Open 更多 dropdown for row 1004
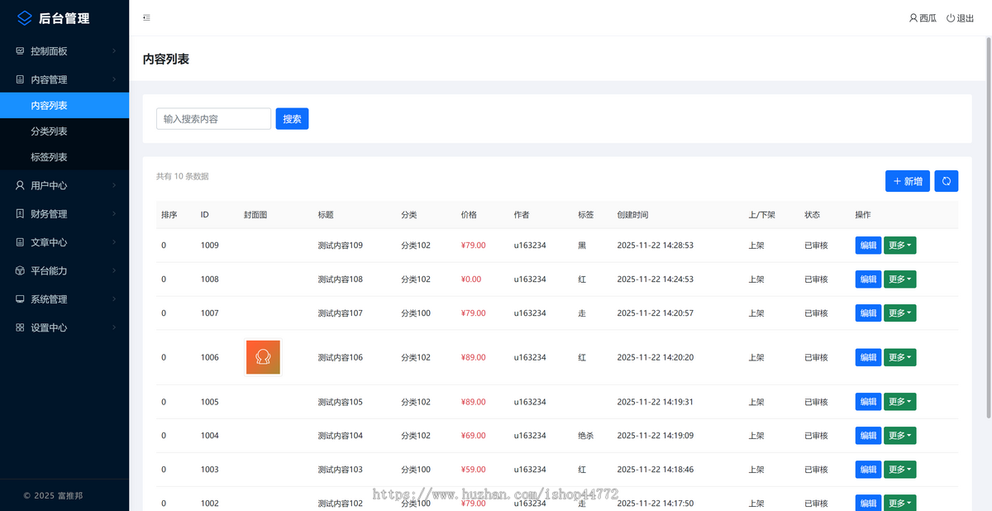Viewport: 992px width, 511px height. 900,436
